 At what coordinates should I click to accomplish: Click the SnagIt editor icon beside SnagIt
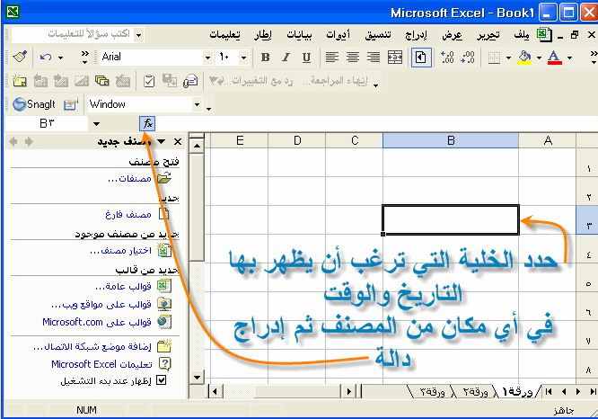tap(71, 104)
